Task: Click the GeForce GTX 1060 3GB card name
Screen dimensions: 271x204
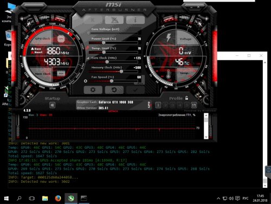Action: click(x=116, y=102)
